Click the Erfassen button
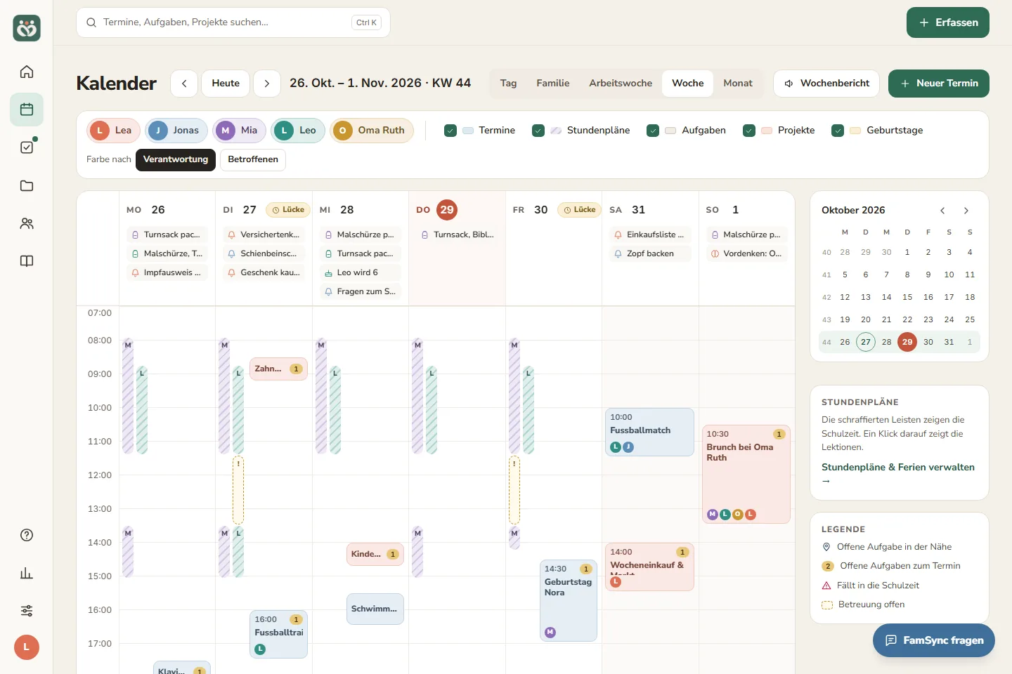The image size is (1012, 674). tap(948, 22)
